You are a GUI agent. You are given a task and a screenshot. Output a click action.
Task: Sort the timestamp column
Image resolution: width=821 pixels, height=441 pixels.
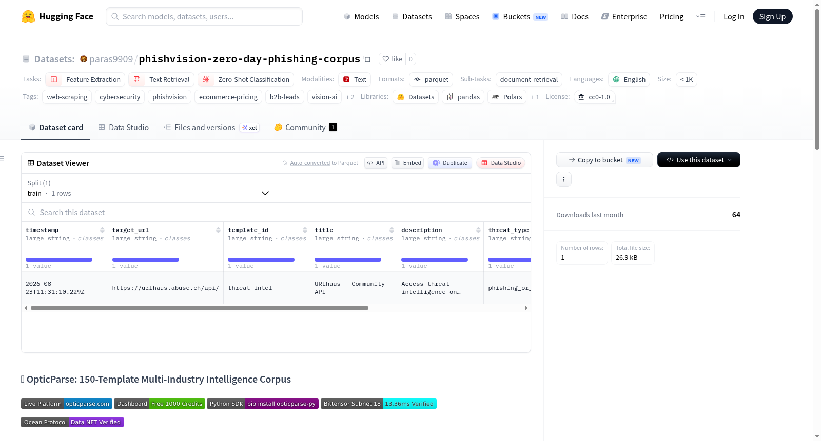(102, 230)
